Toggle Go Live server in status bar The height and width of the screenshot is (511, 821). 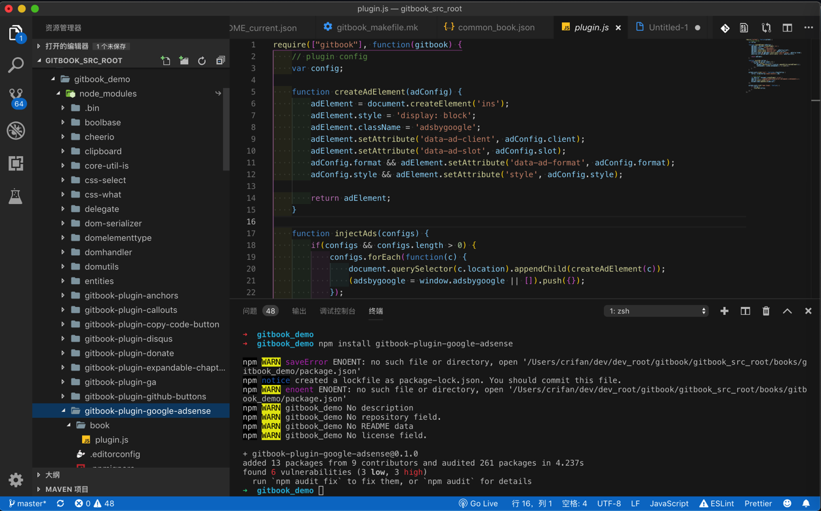click(478, 503)
